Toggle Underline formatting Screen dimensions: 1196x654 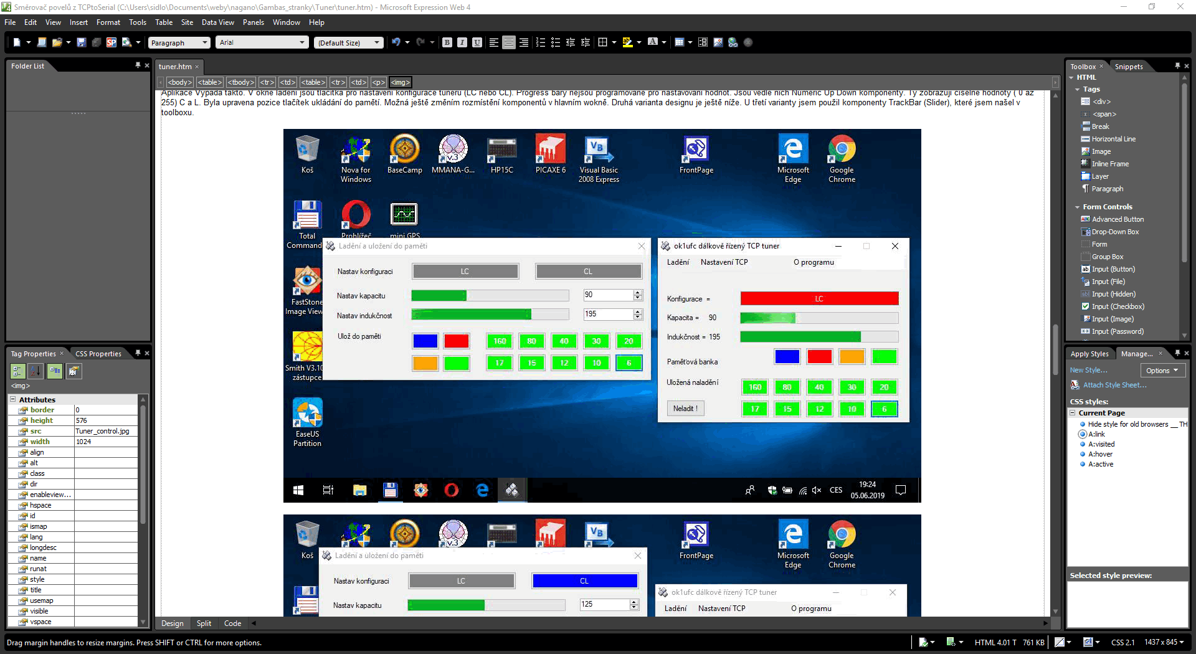pyautogui.click(x=477, y=42)
